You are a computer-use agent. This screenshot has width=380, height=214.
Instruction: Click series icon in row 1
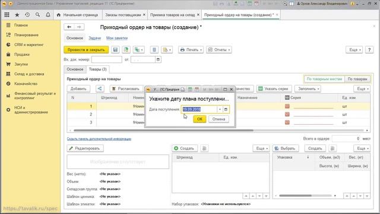click(287, 106)
